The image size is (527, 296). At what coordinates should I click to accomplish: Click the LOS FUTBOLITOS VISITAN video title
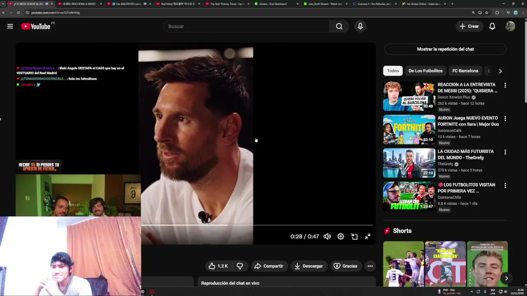466,188
